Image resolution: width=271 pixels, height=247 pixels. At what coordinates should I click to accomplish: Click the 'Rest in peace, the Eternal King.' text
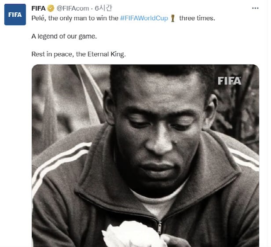coord(79,54)
